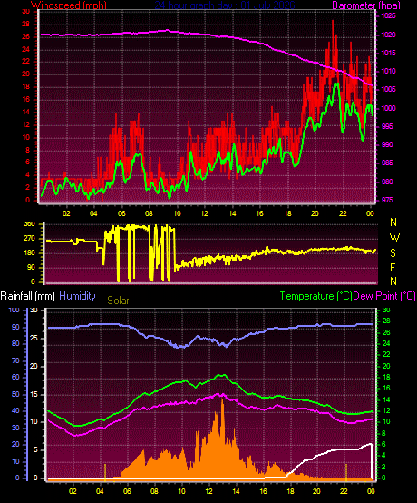Click the "Temperature (°C)" legend label

coord(316,296)
